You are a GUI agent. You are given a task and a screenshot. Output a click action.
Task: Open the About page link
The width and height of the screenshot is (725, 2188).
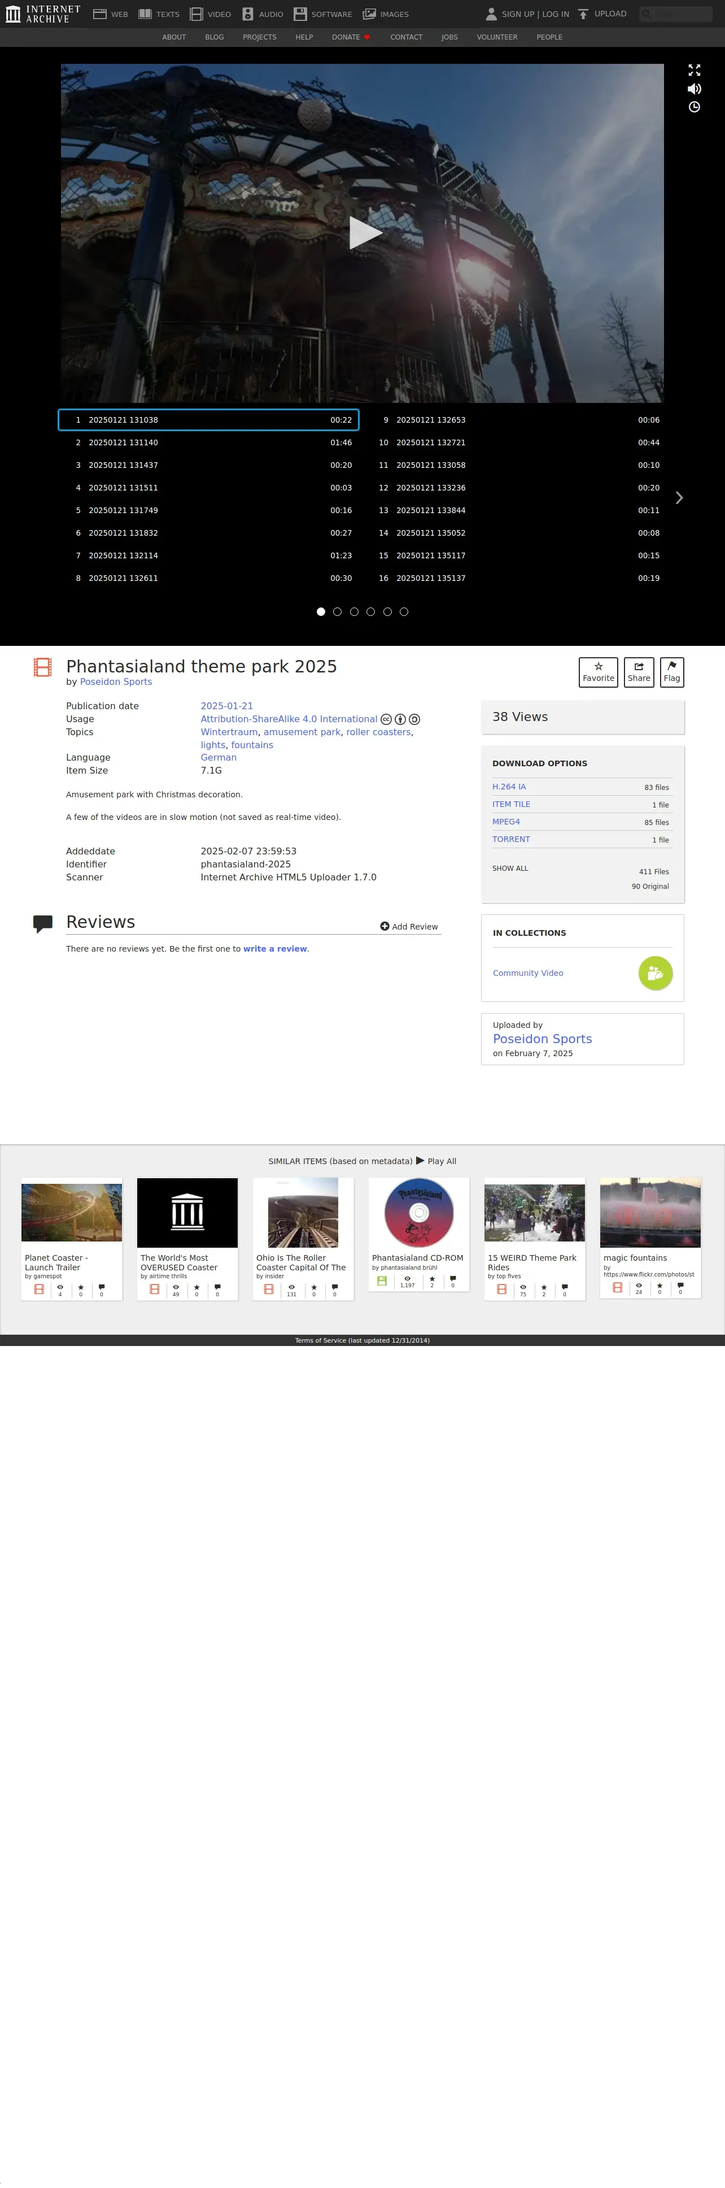(174, 37)
